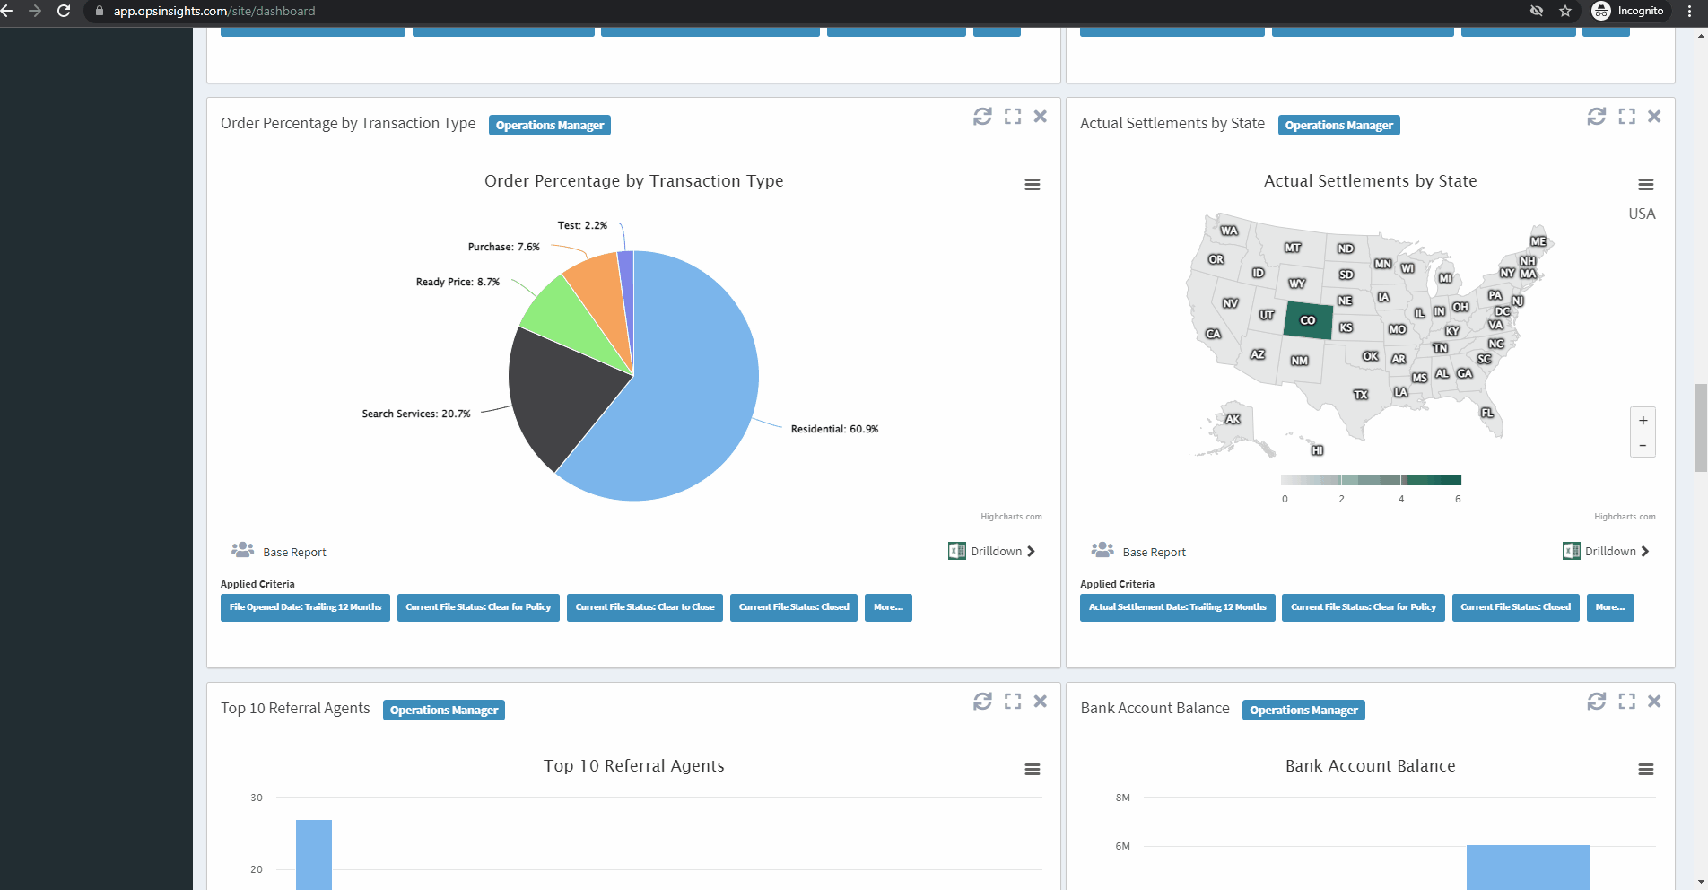Zoom out on the USA map

click(x=1643, y=445)
